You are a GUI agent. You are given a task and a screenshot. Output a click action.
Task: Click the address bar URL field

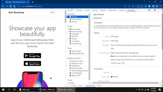coord(71,6)
